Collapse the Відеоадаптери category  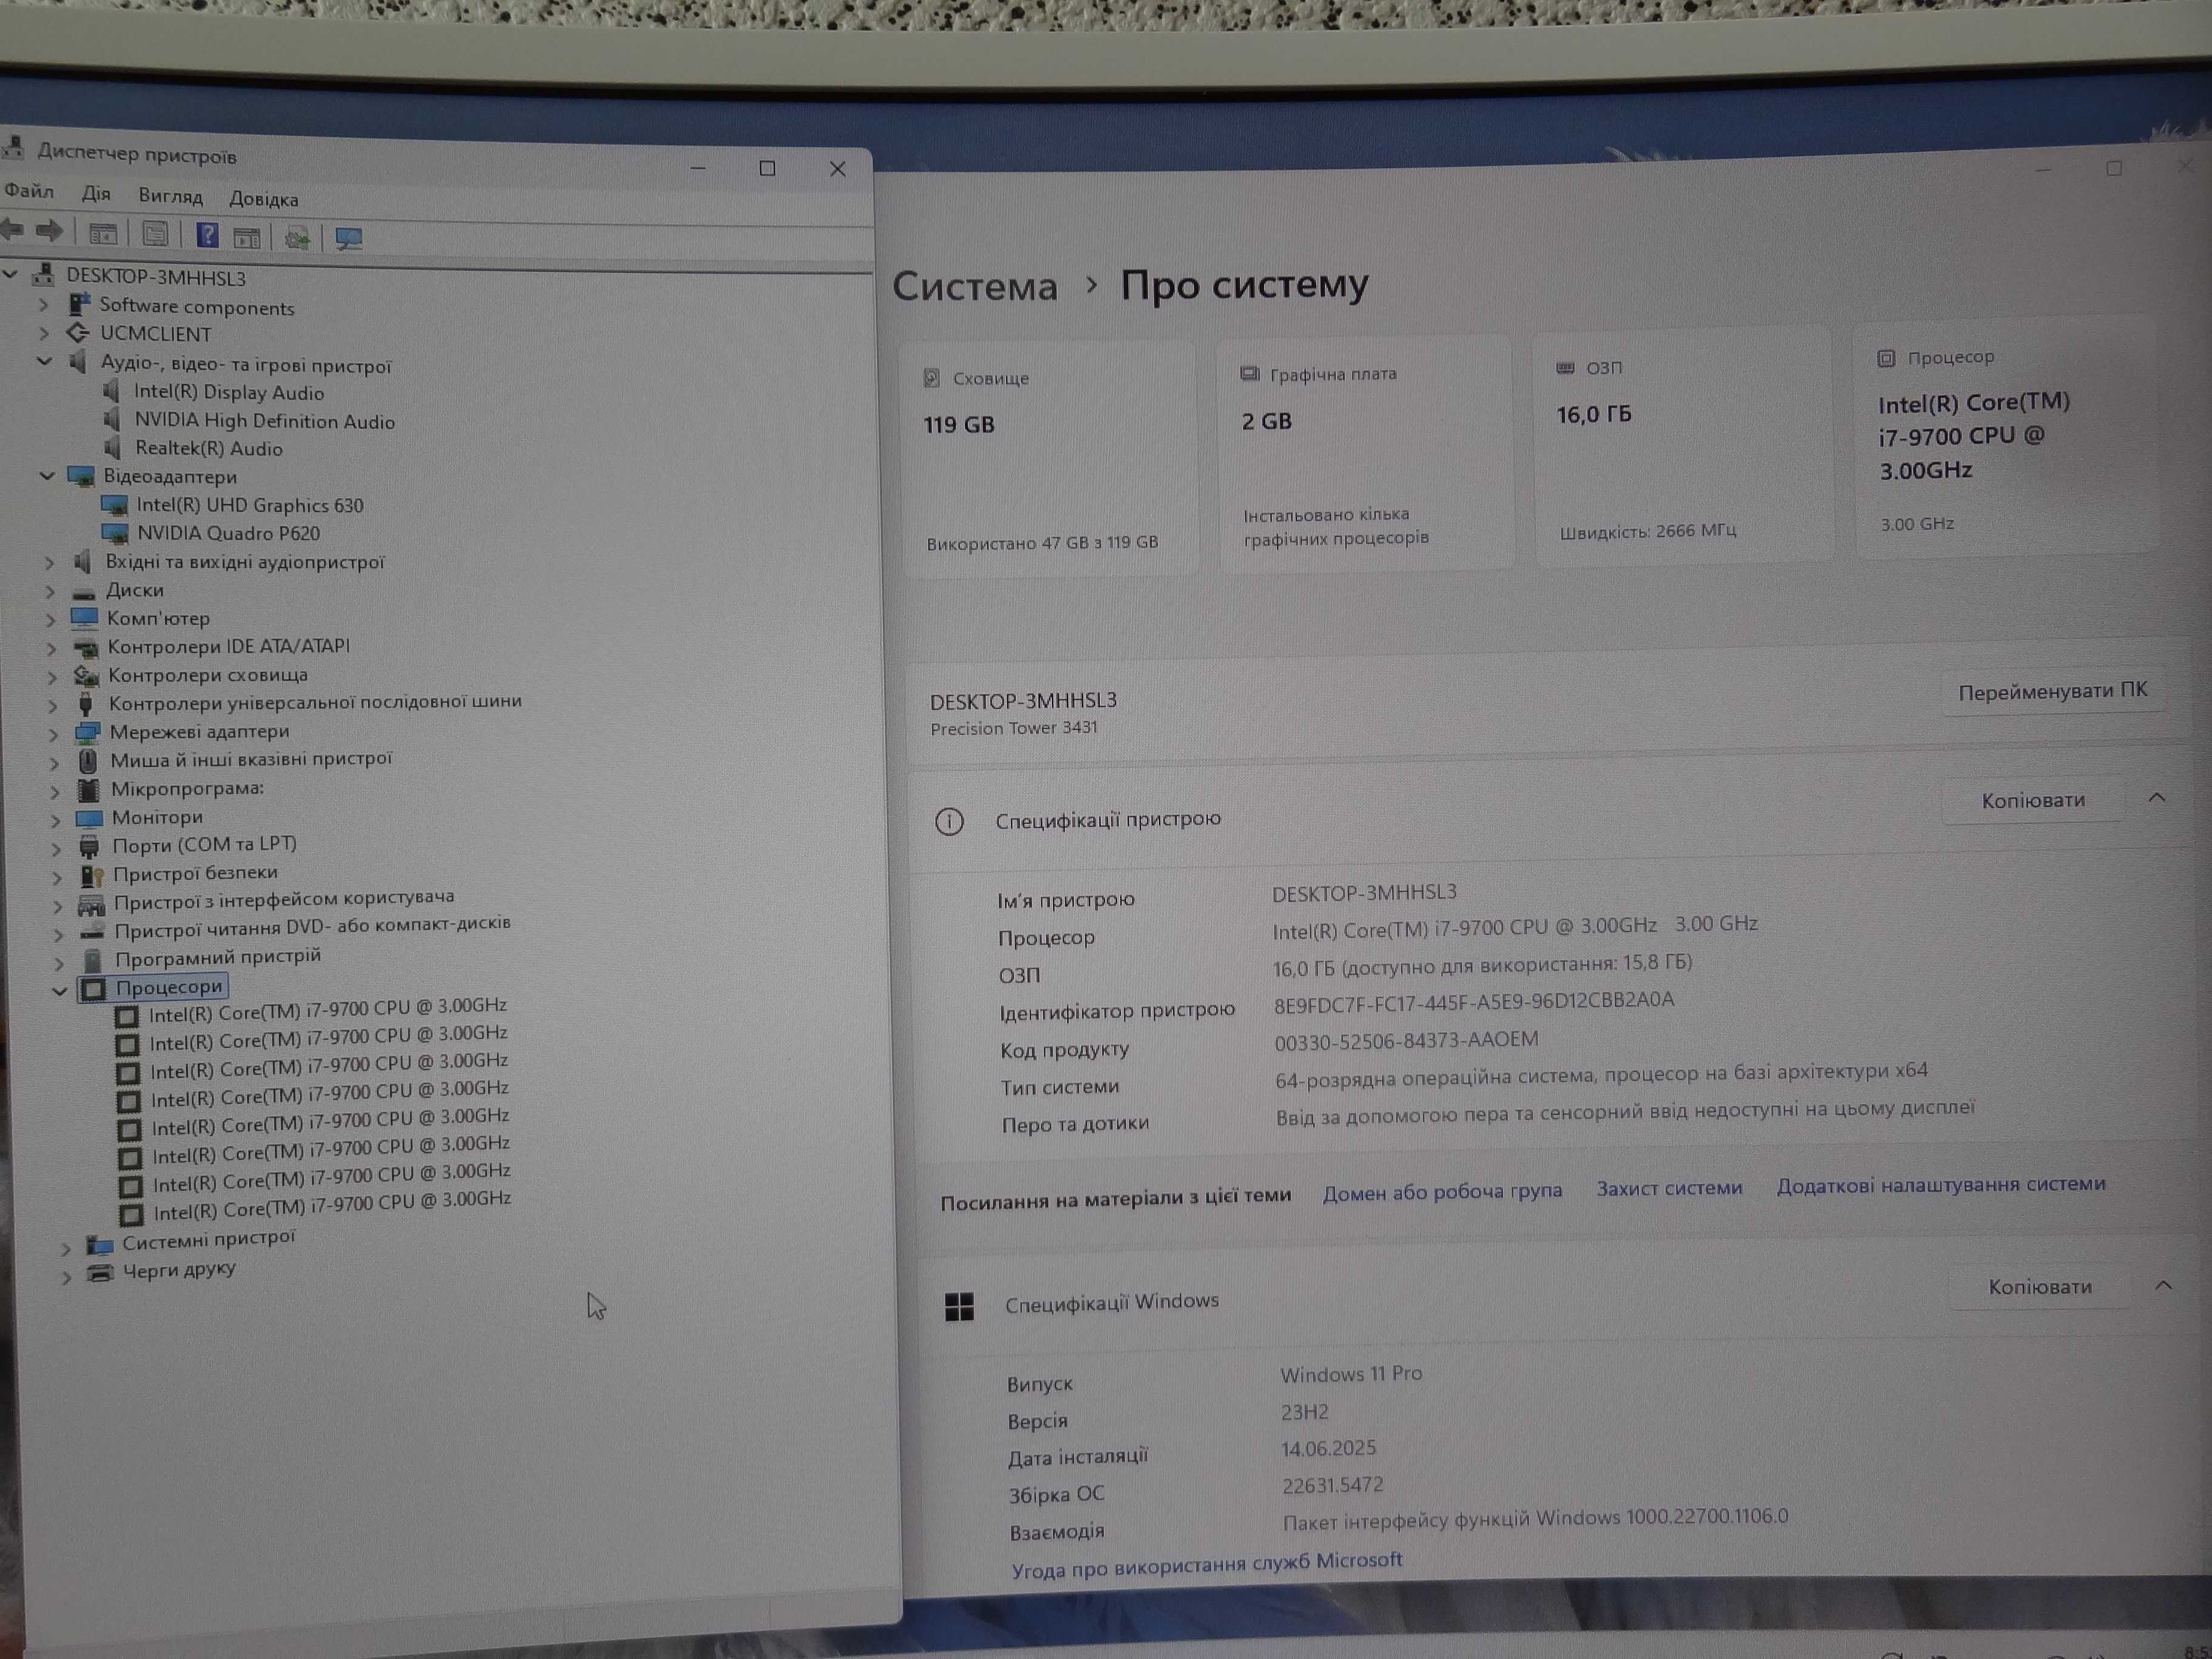[x=46, y=476]
